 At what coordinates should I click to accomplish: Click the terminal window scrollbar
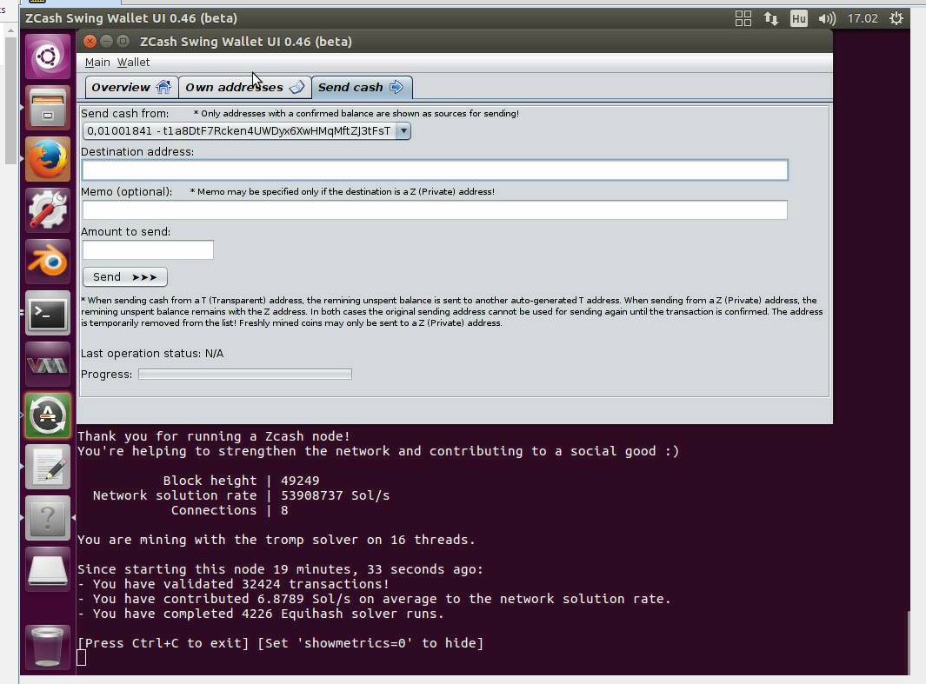(909, 642)
